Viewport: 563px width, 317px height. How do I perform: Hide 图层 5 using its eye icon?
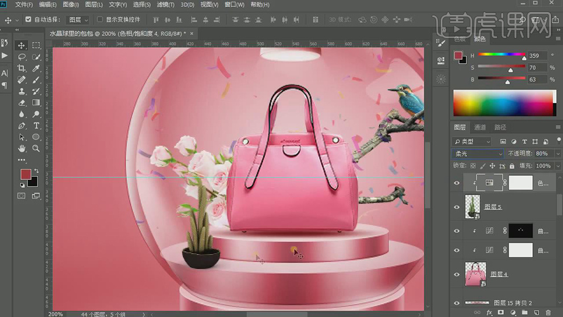(457, 207)
